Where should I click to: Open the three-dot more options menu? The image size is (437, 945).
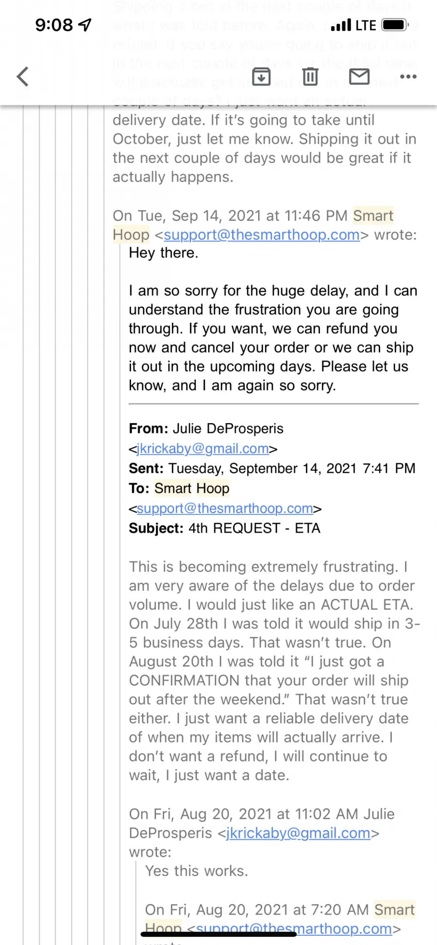(x=408, y=77)
